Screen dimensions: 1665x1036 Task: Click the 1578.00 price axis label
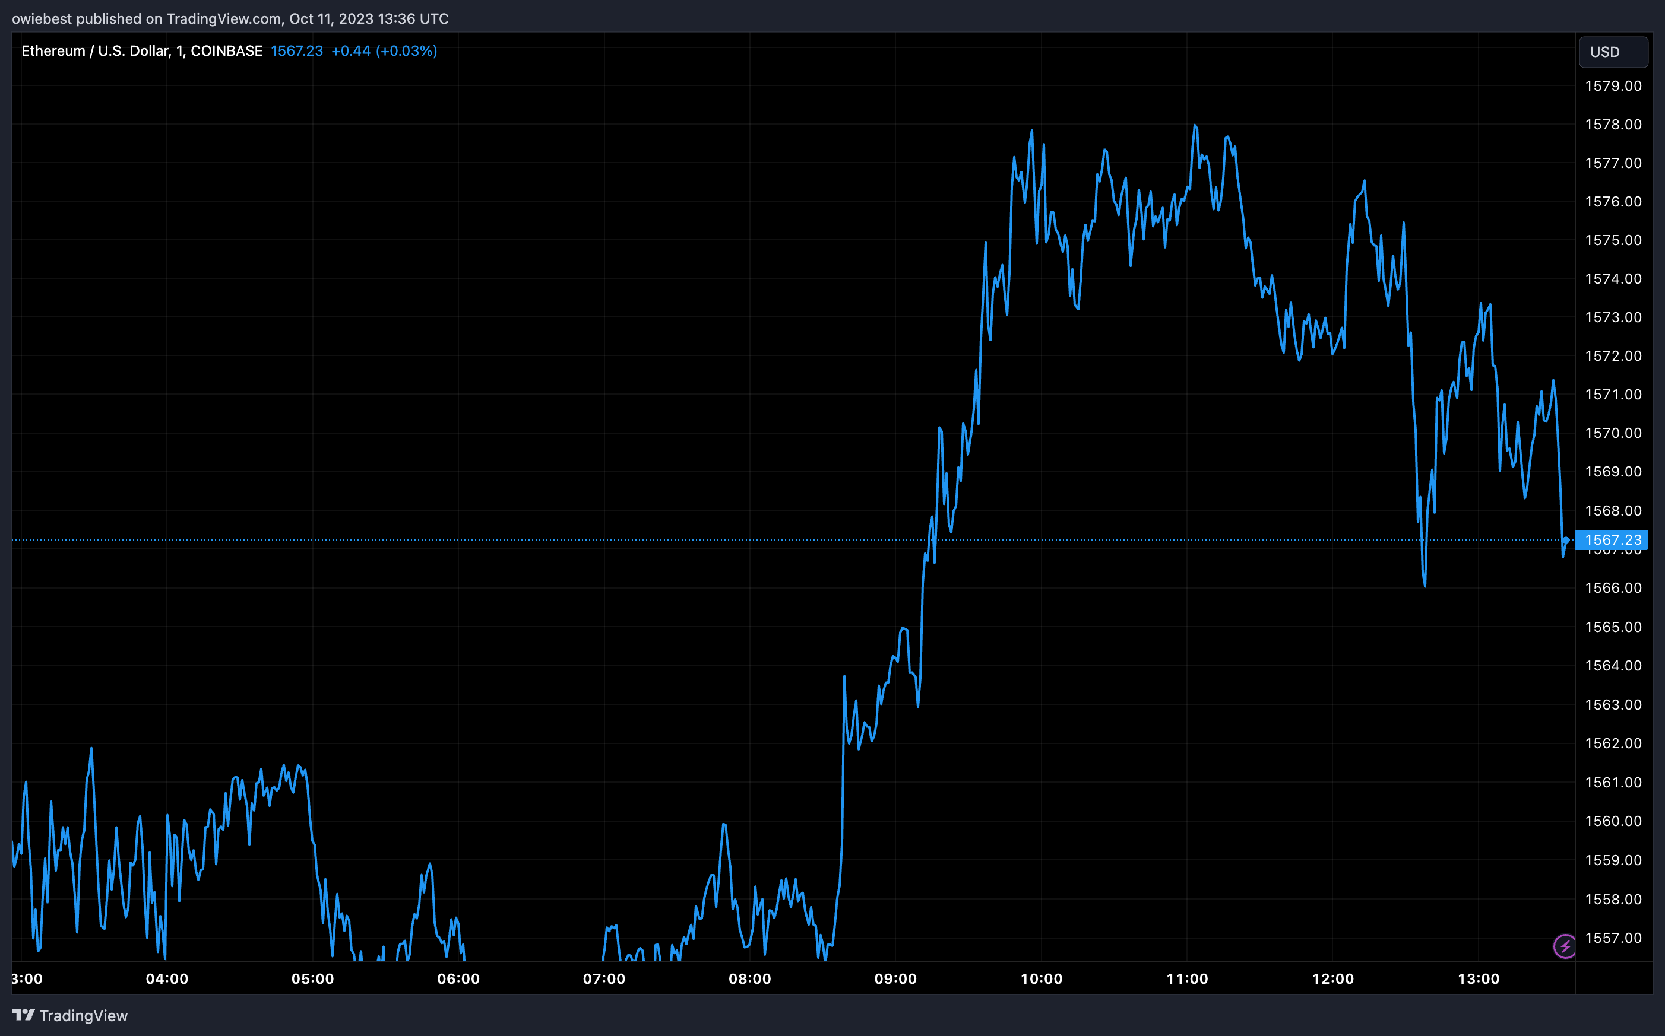(x=1613, y=124)
